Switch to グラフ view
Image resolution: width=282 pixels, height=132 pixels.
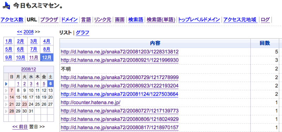[x=82, y=33]
